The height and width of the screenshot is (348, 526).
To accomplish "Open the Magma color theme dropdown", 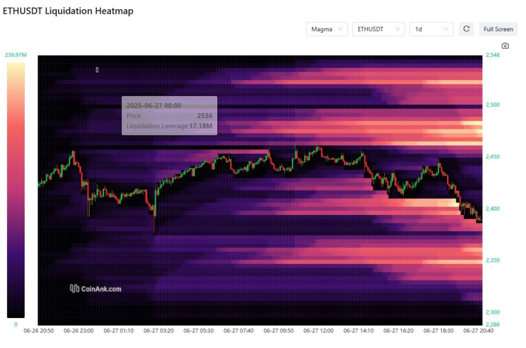I will coord(327,29).
